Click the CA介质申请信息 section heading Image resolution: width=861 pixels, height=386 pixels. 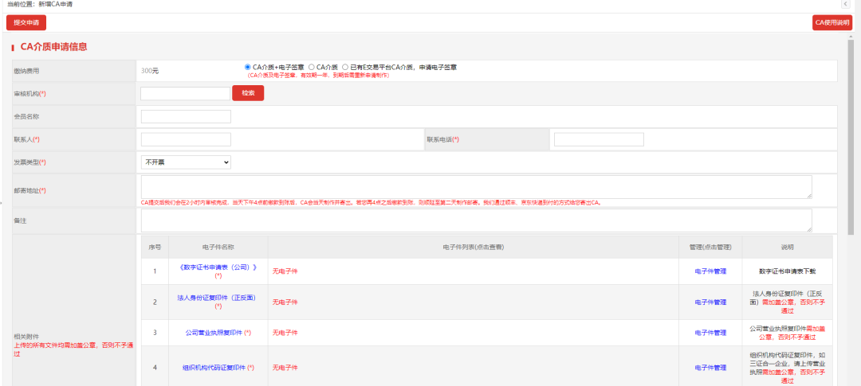(x=54, y=47)
